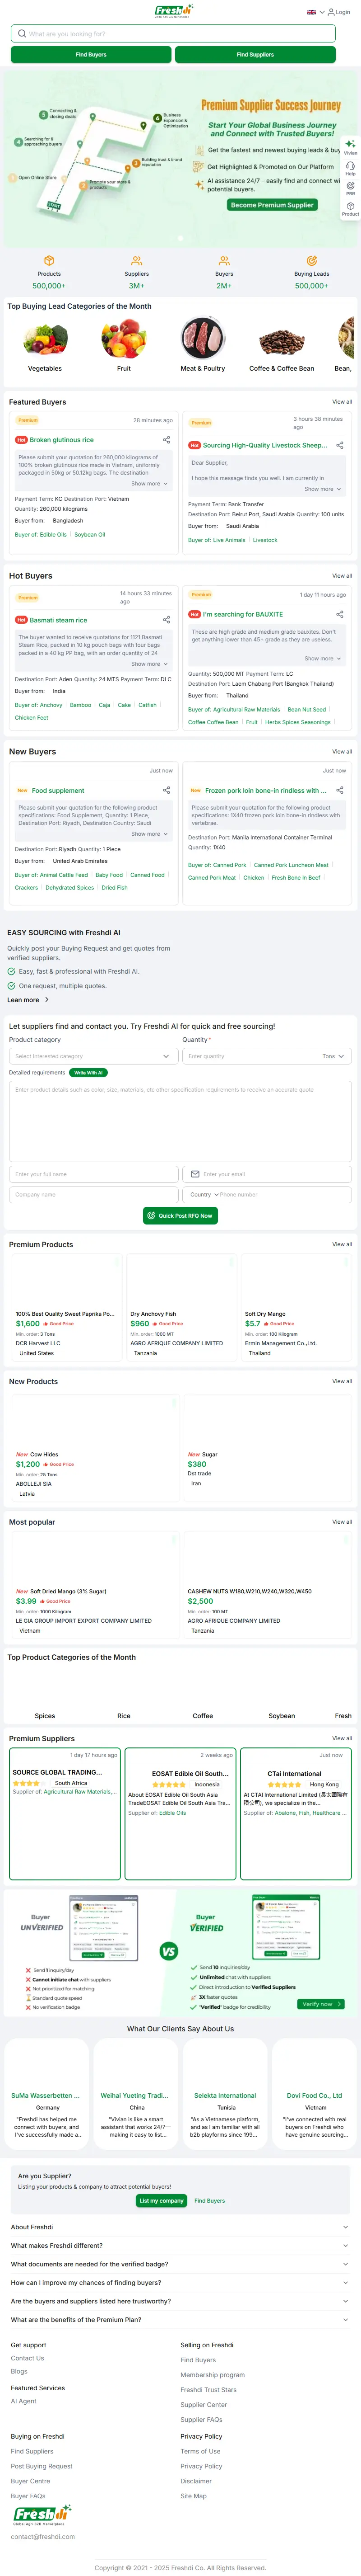Viewport: 361px width, 2576px height.
Task: Click the Buying Leads icon
Action: (x=311, y=260)
